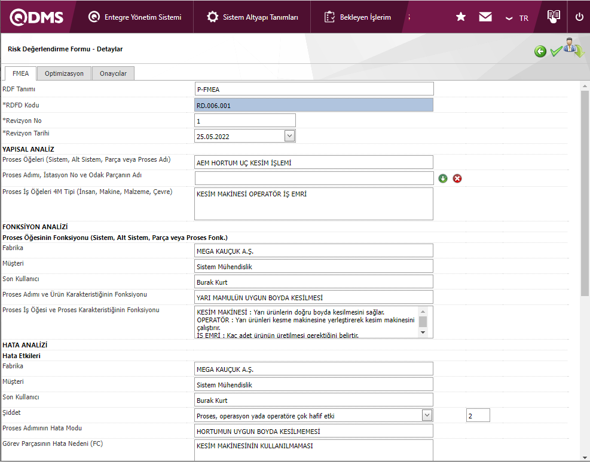
Task: Click the RDF Tanımı input field
Action: coord(314,90)
